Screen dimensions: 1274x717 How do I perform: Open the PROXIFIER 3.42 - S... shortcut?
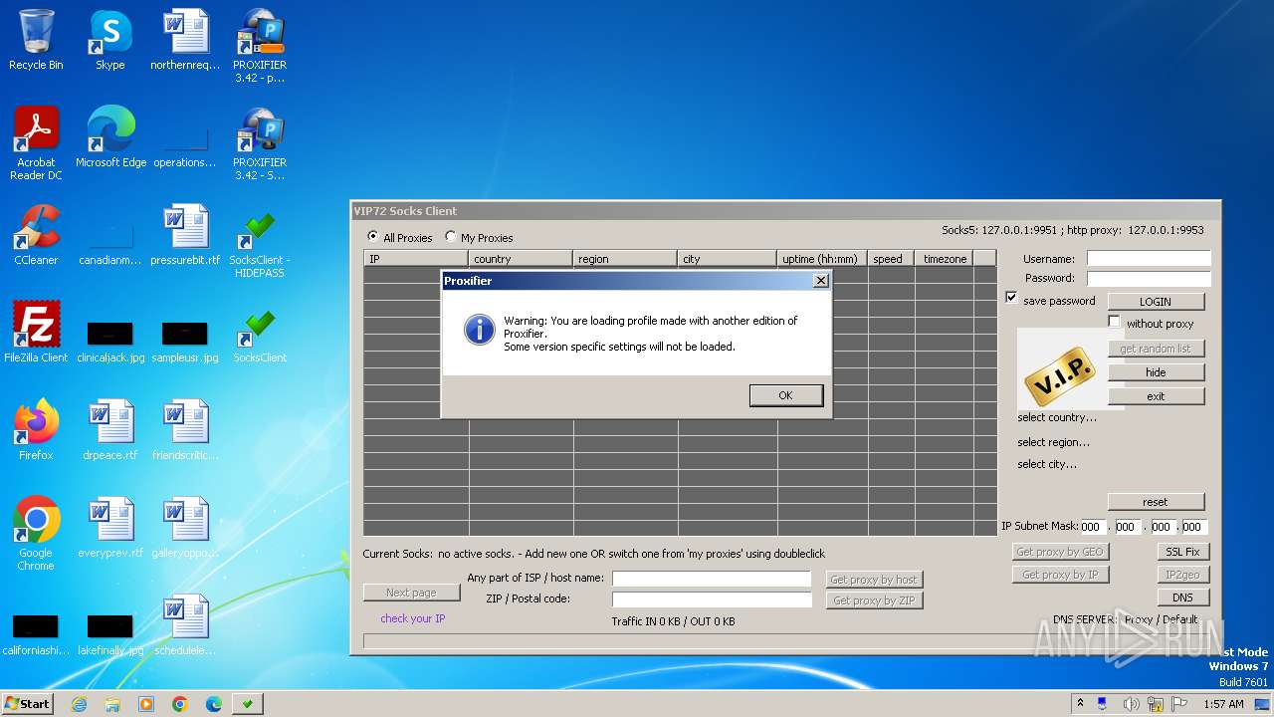pos(260,143)
